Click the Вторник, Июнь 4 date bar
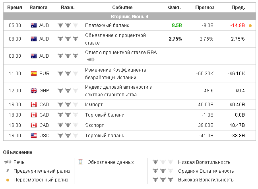Viewport: 258px width, 189px height. 129,17
